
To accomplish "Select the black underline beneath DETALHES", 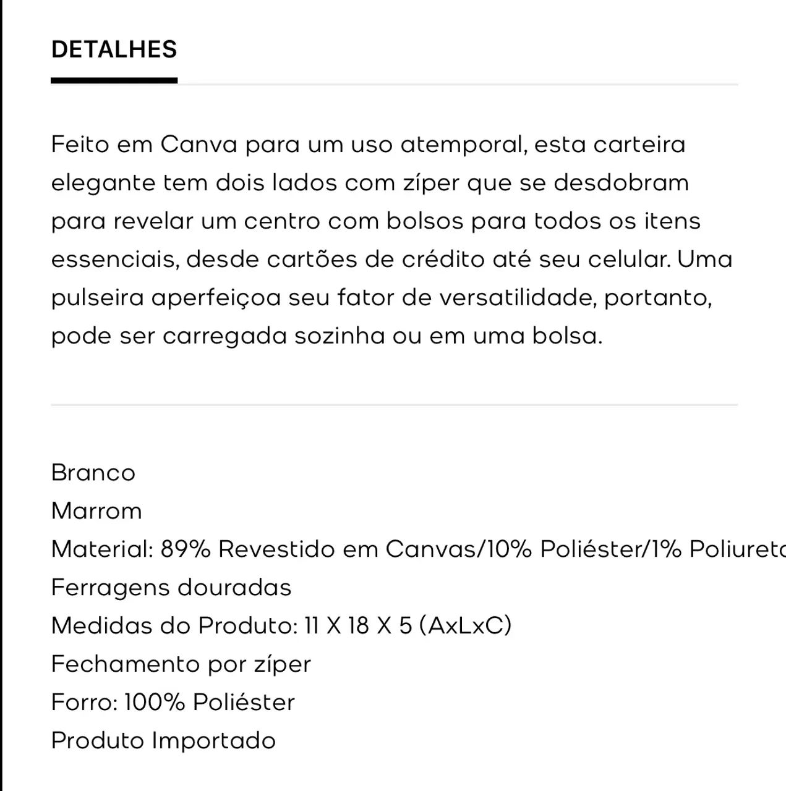I will pos(114,80).
